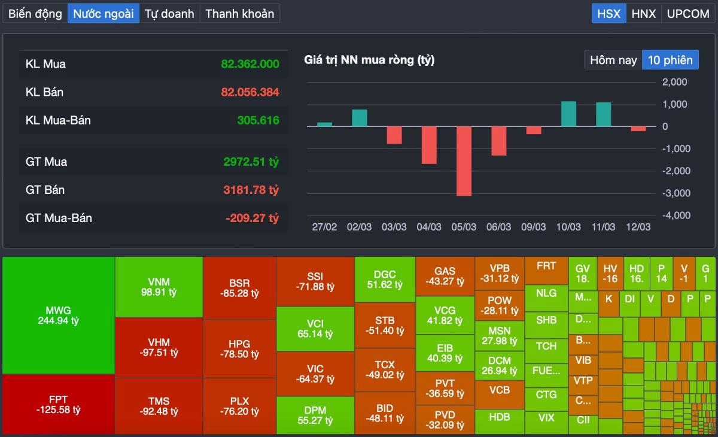Click the MSN 27.98 tỷ tile
The width and height of the screenshot is (718, 437).
coord(500,335)
